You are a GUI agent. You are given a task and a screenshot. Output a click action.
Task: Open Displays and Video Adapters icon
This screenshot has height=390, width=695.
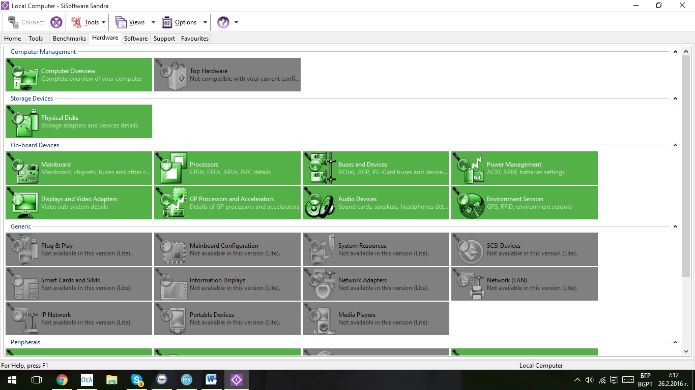click(23, 203)
